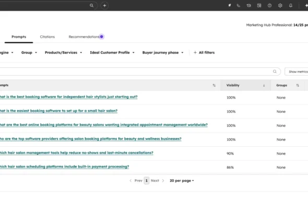Open the help question mark icon
The height and width of the screenshot is (214, 308).
270,6
